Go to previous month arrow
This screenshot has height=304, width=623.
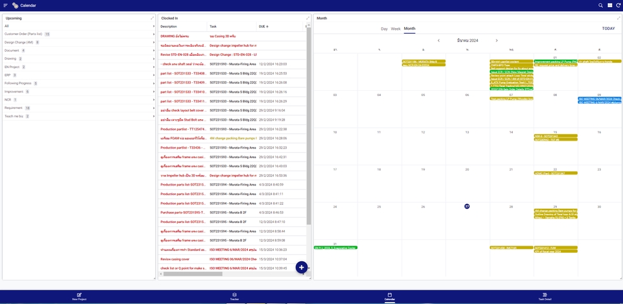[439, 40]
